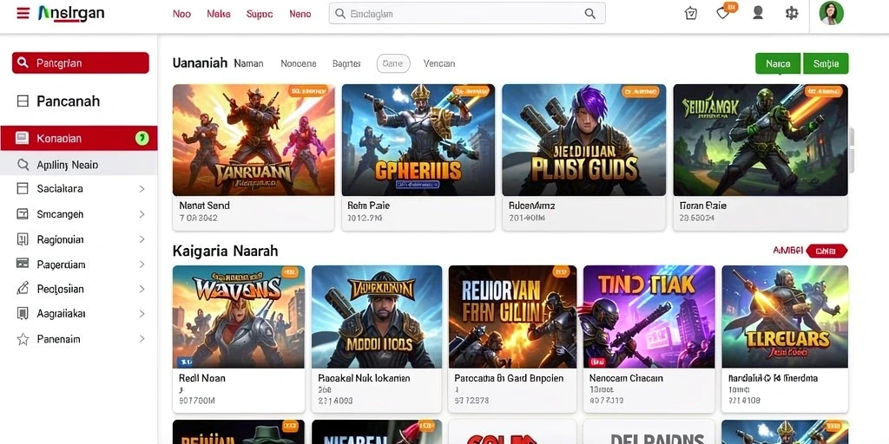
Task: Click the user account silhouette icon
Action: click(758, 13)
